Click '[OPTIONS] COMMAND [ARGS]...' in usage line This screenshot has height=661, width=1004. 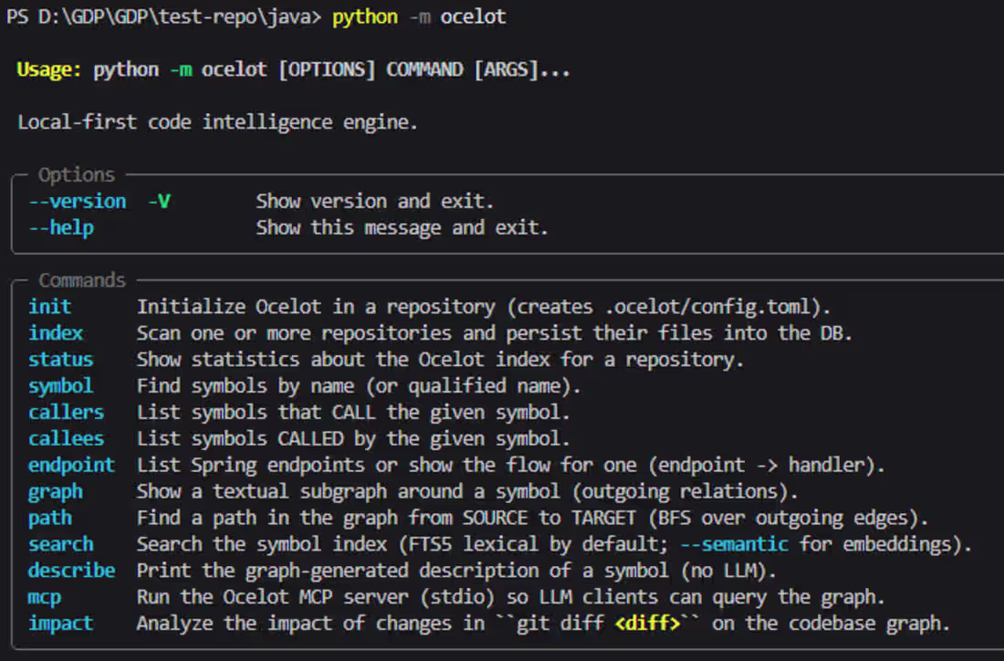[424, 69]
